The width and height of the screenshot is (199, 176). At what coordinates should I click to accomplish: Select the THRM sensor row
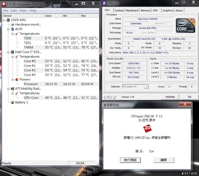pyautogui.click(x=61, y=47)
